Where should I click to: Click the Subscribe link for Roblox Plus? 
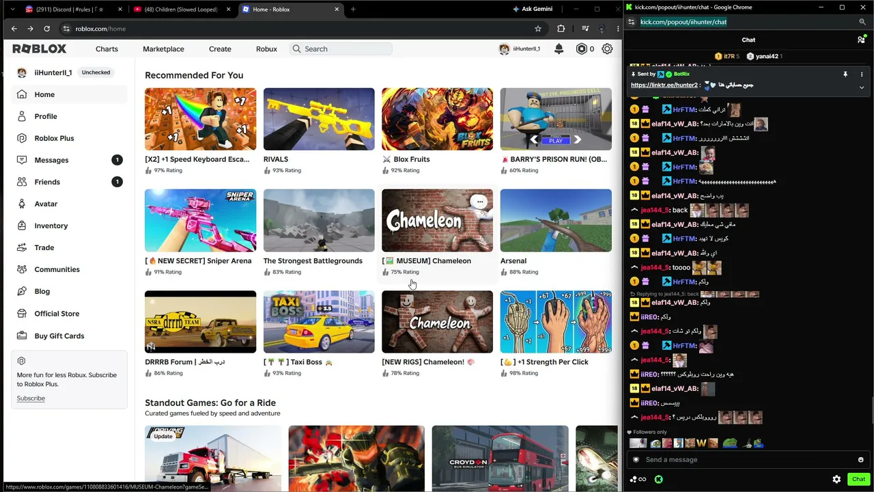pos(31,398)
